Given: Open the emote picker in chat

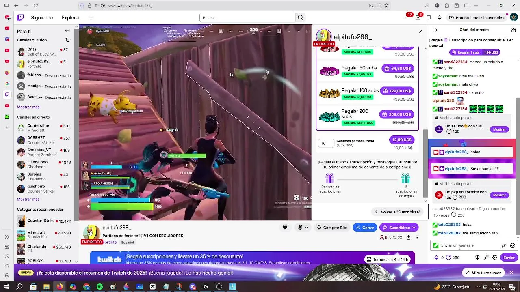Looking at the screenshot, I should point(513,245).
